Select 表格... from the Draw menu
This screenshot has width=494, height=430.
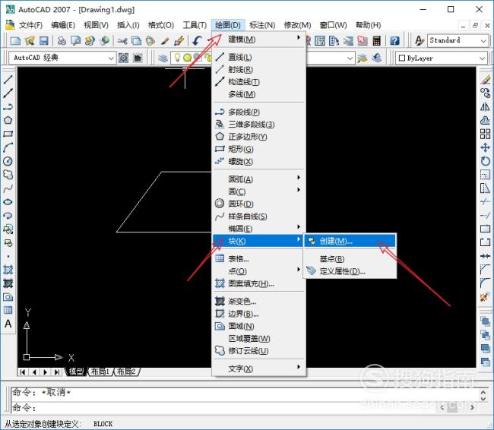[259, 259]
